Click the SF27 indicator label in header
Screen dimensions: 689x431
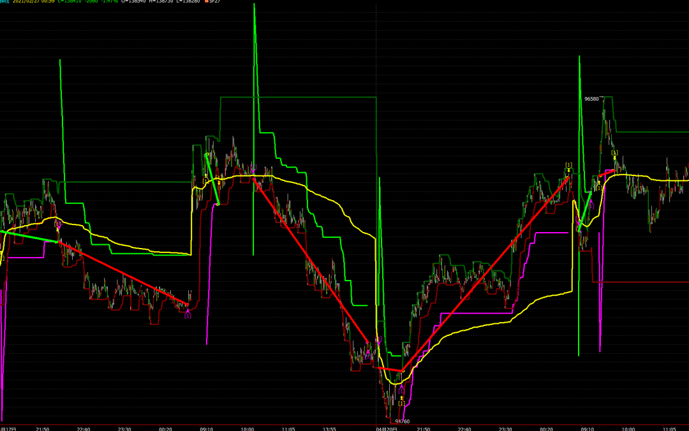pyautogui.click(x=212, y=1)
